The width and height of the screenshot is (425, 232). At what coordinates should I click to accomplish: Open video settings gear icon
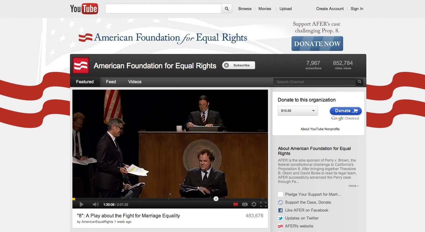[254, 205]
